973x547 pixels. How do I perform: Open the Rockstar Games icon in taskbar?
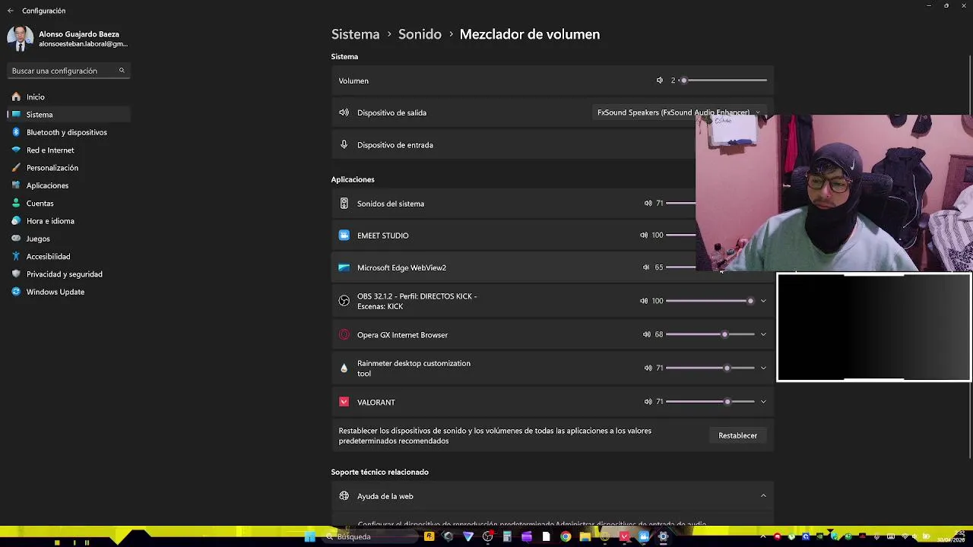[x=429, y=536]
